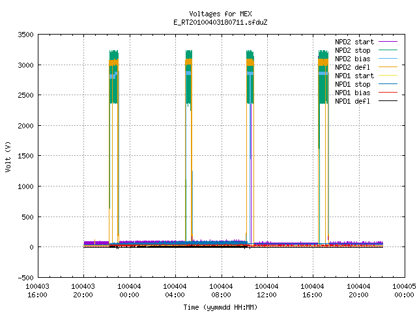Click the 'Time (yymmdd HH:MM)' x-axis label
Screen dimensions: 417x313
220,307
